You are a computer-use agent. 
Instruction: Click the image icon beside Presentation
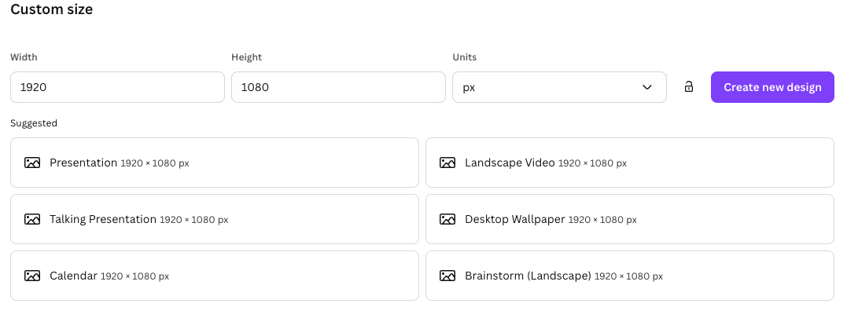(x=32, y=163)
